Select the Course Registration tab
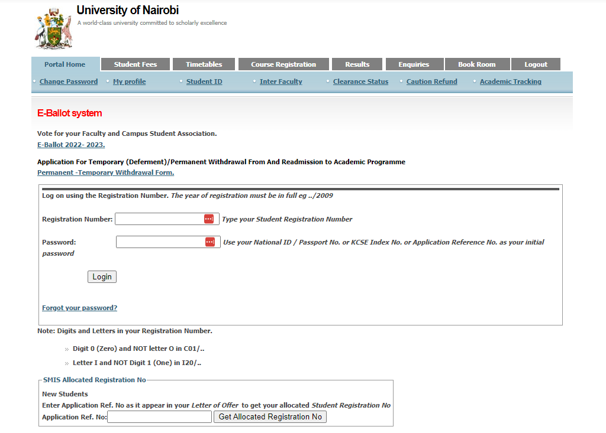606x433 pixels. [282, 64]
